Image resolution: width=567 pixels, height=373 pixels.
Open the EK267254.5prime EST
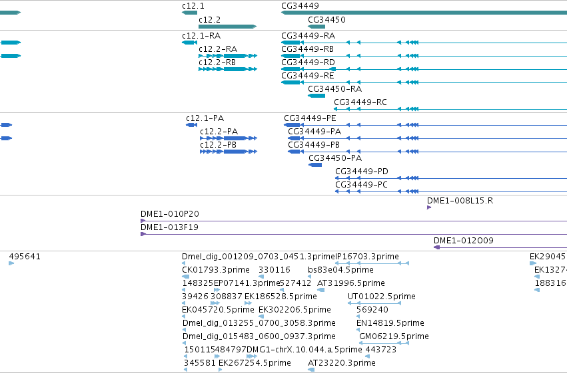221,370
